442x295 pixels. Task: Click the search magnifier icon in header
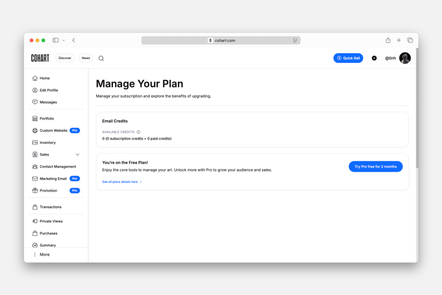pyautogui.click(x=101, y=58)
